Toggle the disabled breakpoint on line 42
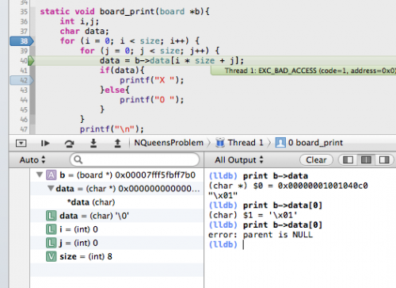Image resolution: width=396 pixels, height=288 pixels. coord(22,80)
